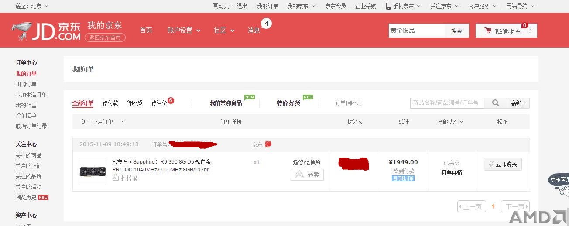The height and width of the screenshot is (226, 569).
Task: Select 我的订单 in sidebar
Action: (26, 74)
